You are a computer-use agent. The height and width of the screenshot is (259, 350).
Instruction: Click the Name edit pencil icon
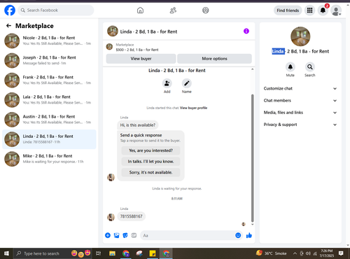pyautogui.click(x=187, y=83)
